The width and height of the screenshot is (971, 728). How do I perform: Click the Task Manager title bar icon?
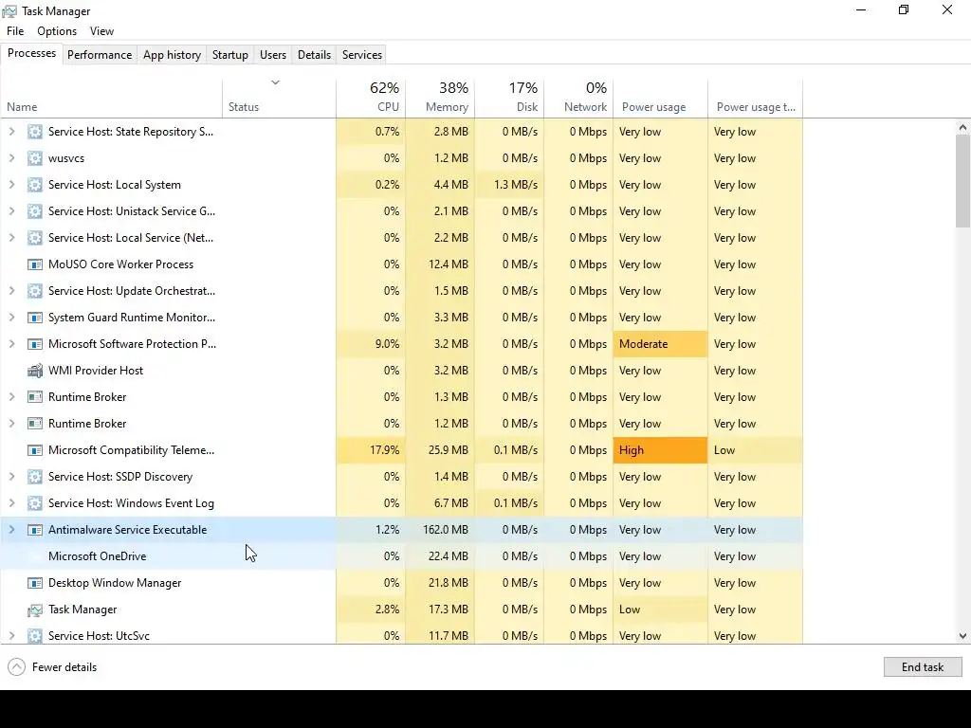pyautogui.click(x=9, y=11)
